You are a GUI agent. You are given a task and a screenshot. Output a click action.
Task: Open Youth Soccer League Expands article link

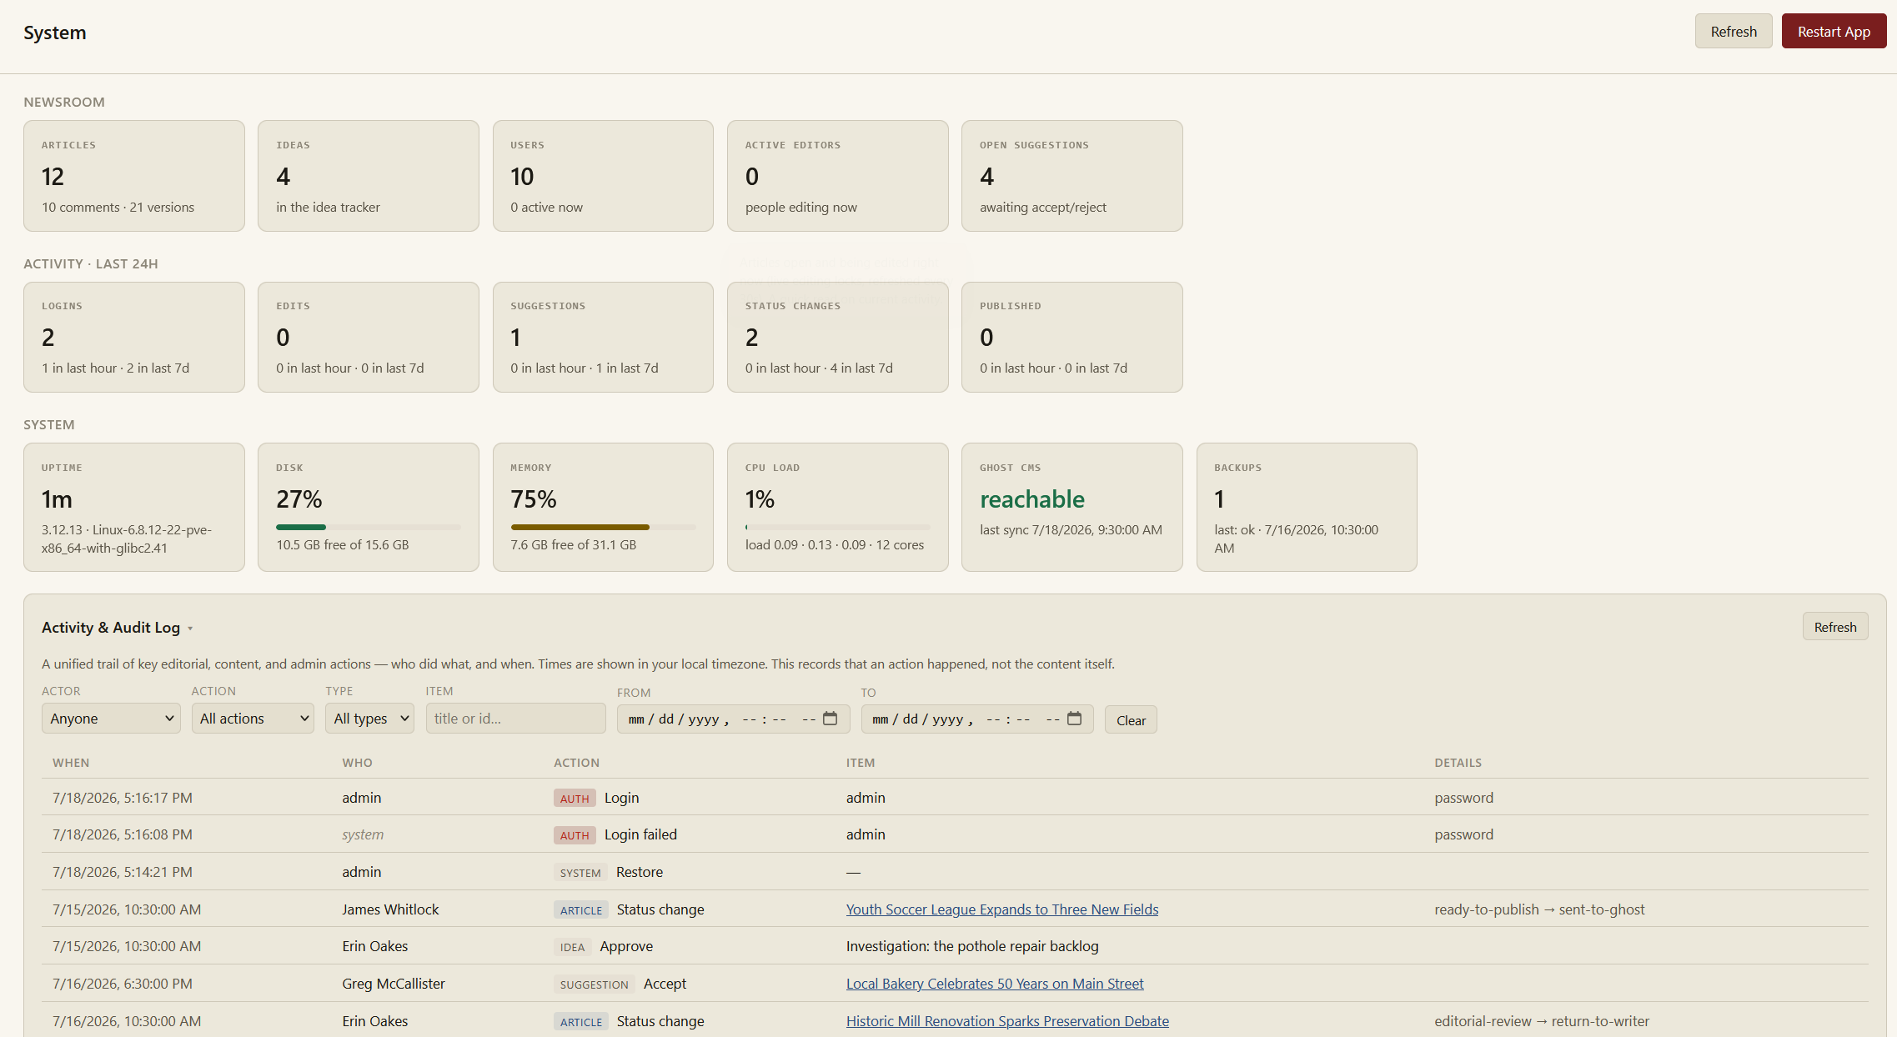[1002, 909]
